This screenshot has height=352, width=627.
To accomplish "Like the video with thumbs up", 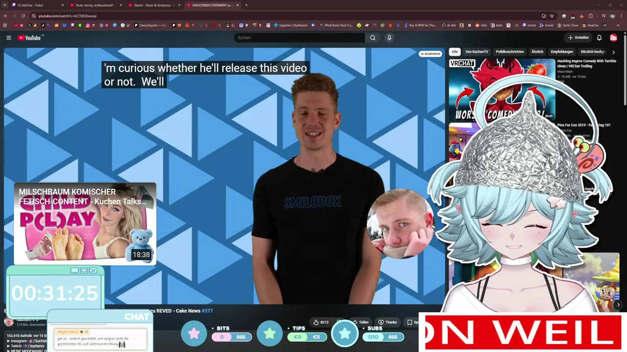I will coord(321,322).
